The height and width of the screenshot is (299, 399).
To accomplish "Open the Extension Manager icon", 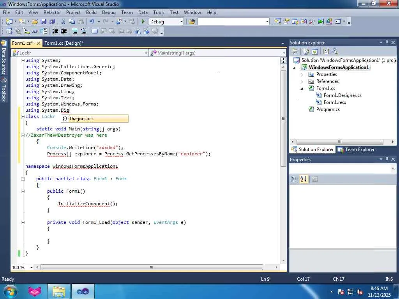I will [329, 22].
